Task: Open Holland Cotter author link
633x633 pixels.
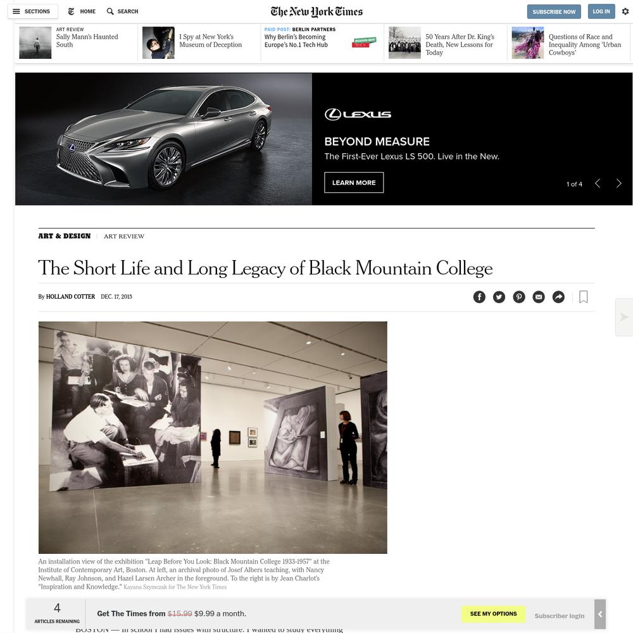Action: pos(70,297)
